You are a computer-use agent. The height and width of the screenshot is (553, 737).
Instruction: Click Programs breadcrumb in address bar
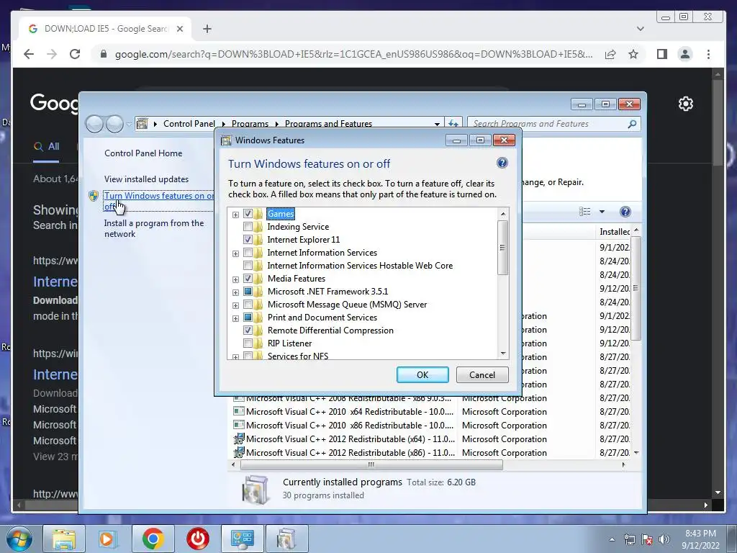tap(250, 124)
